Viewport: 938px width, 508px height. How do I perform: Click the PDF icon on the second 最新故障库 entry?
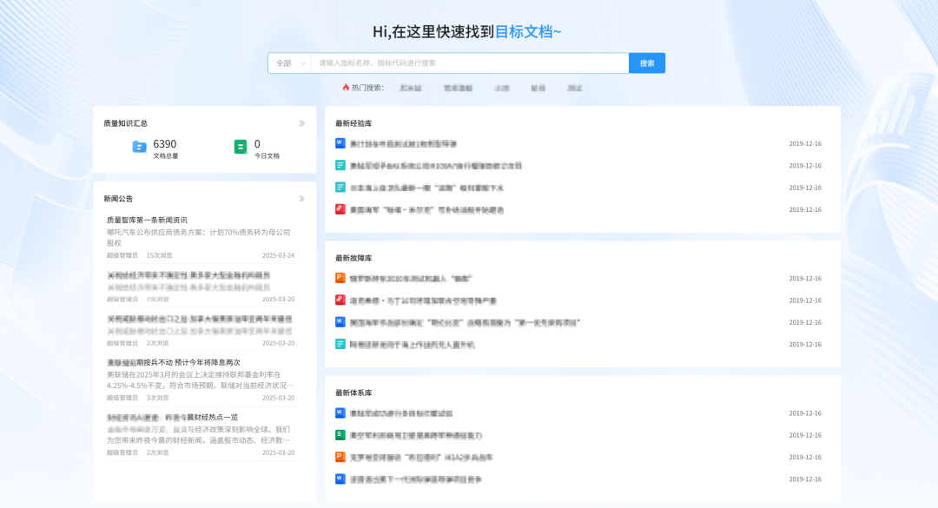pos(338,300)
